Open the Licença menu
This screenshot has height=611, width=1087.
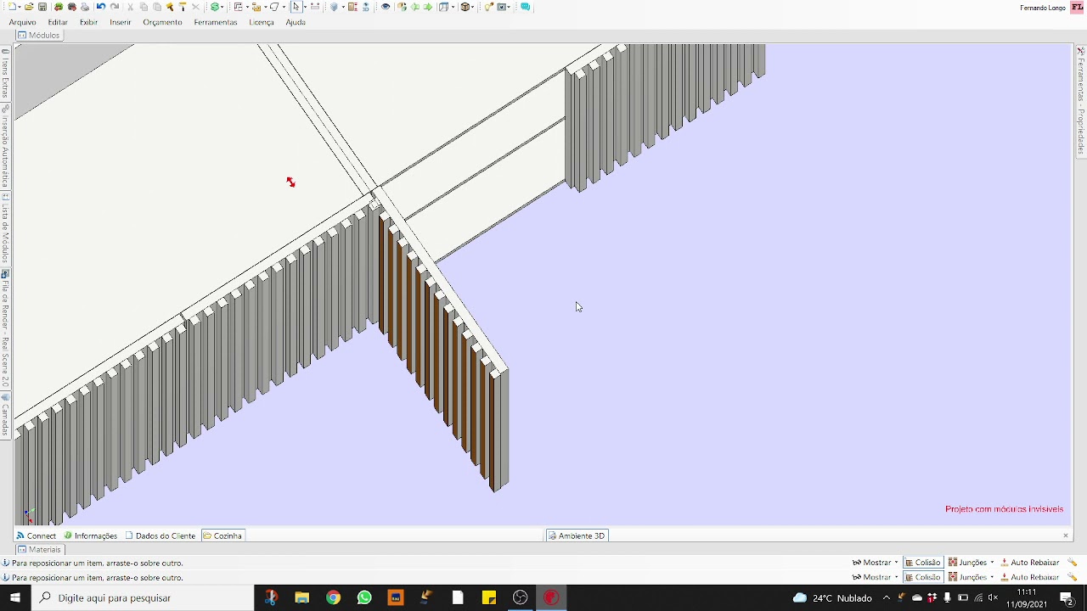[x=261, y=22]
